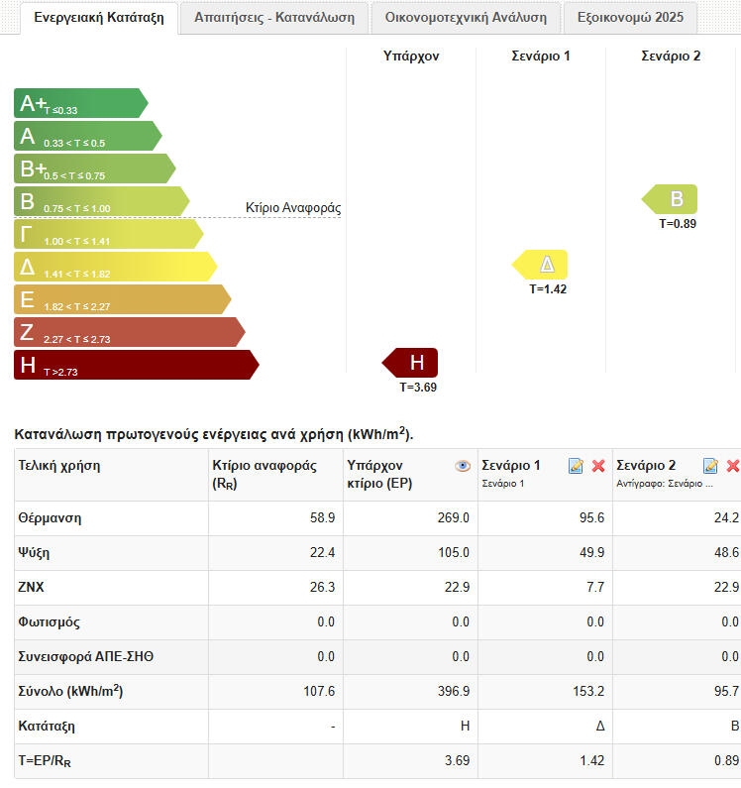Open the Εξοικονομώ 2025 tab
This screenshot has height=788, width=741.
(630, 18)
